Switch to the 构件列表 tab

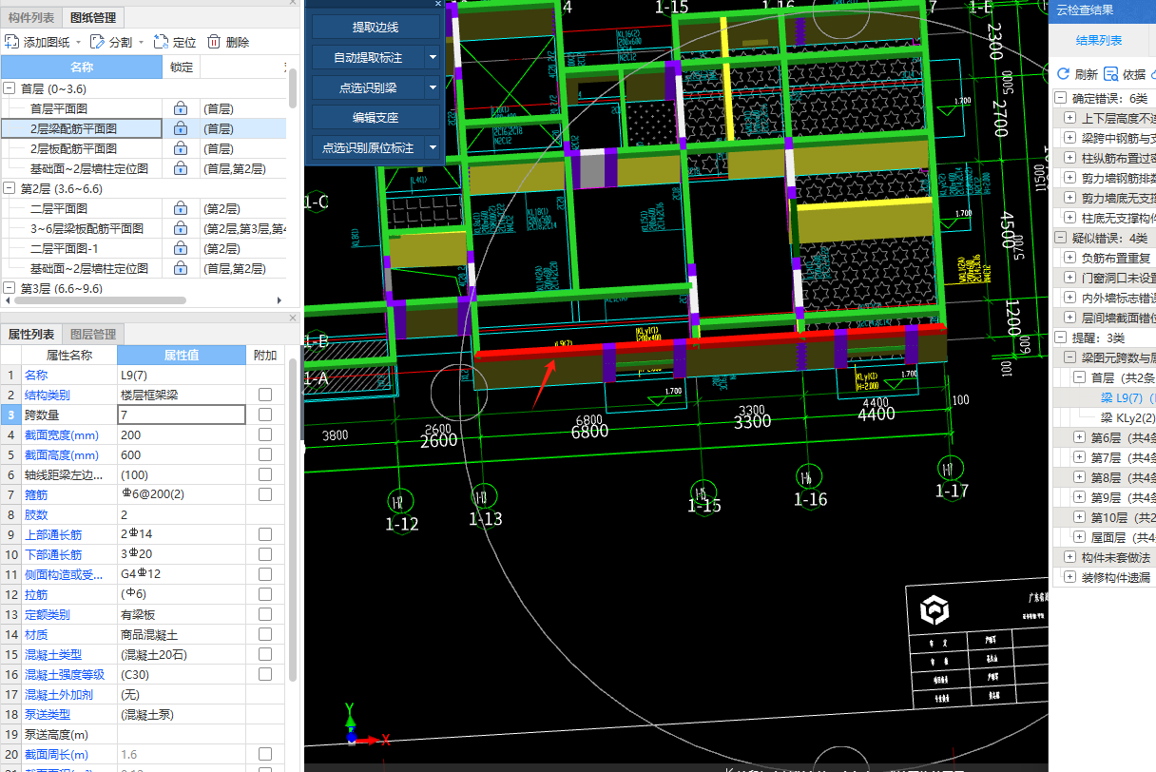31,17
